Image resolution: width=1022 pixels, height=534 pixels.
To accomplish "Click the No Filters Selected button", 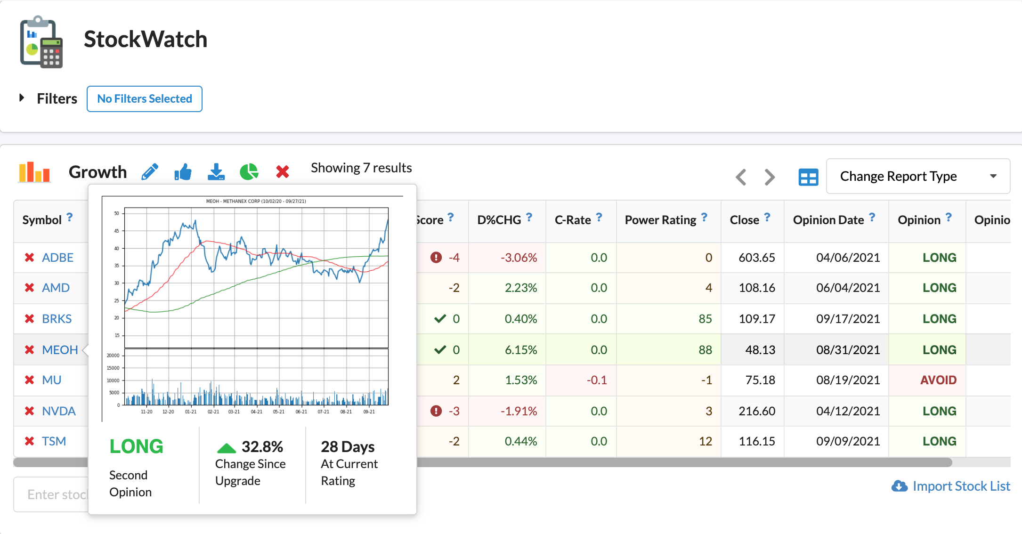I will click(x=145, y=99).
